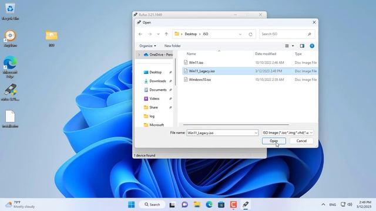This screenshot has width=376, height=211.
Task: Open recent locations dropdown chevron
Action: (x=158, y=34)
